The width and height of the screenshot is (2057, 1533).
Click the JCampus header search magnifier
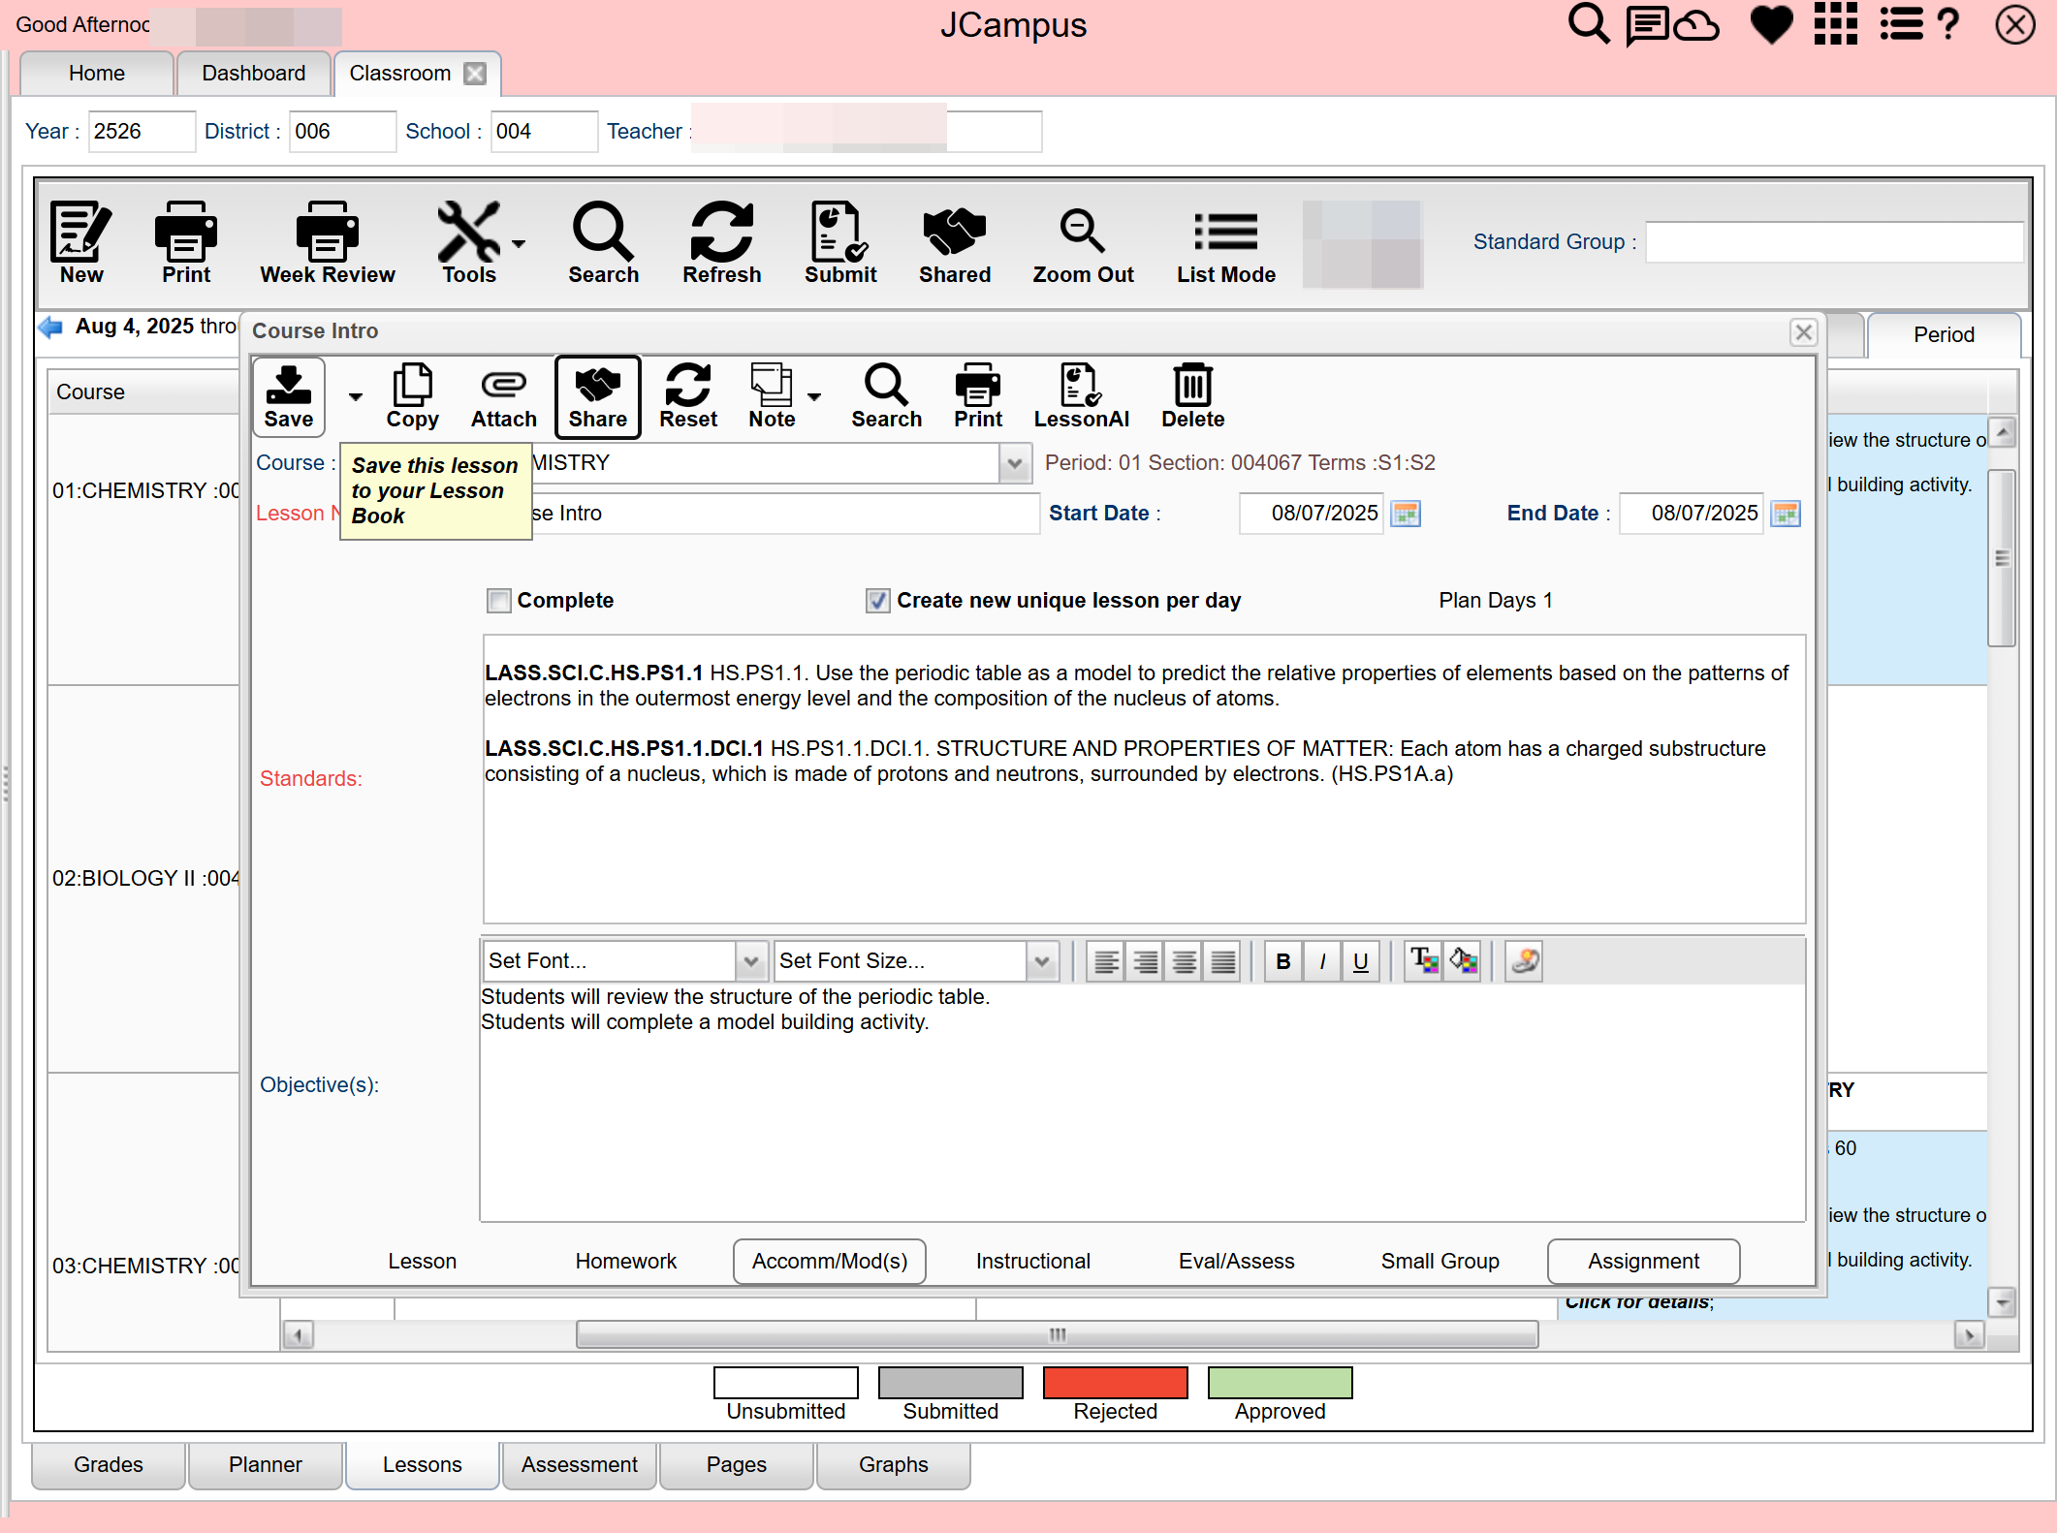[1588, 24]
